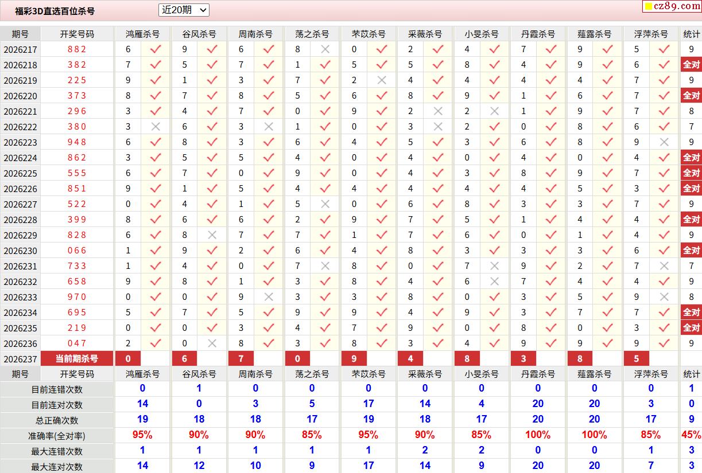Click the gray X in row 2026221 小旻杀号
Screen dimensions: 702x473
[495, 111]
